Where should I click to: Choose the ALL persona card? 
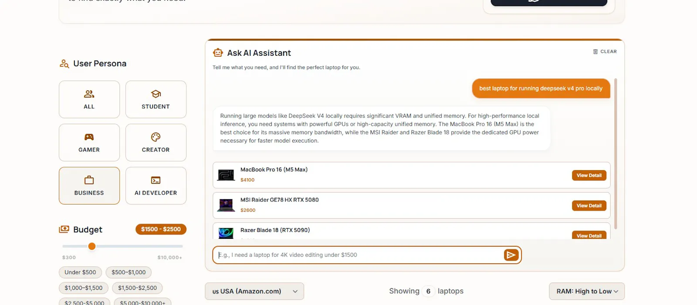tap(89, 99)
